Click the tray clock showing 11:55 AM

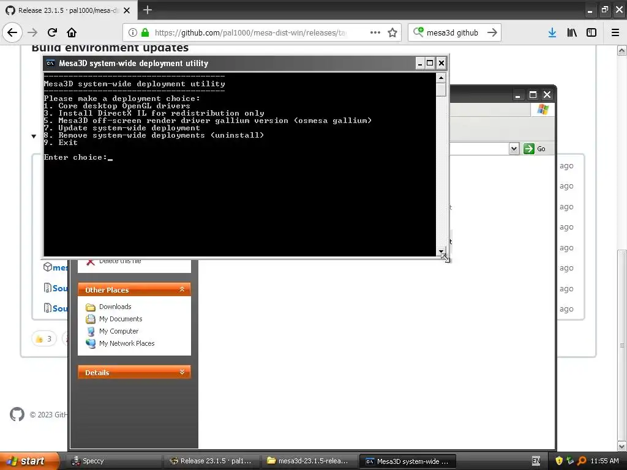(x=604, y=461)
